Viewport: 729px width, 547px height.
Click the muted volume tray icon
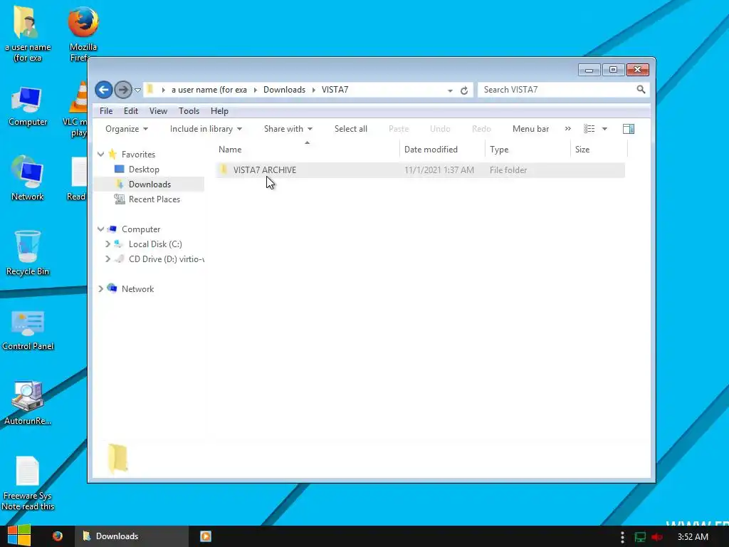point(657,537)
